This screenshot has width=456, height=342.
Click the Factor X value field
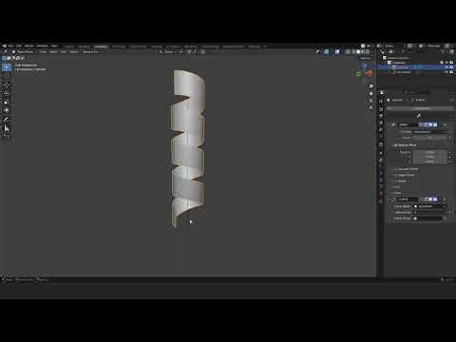tap(429, 152)
